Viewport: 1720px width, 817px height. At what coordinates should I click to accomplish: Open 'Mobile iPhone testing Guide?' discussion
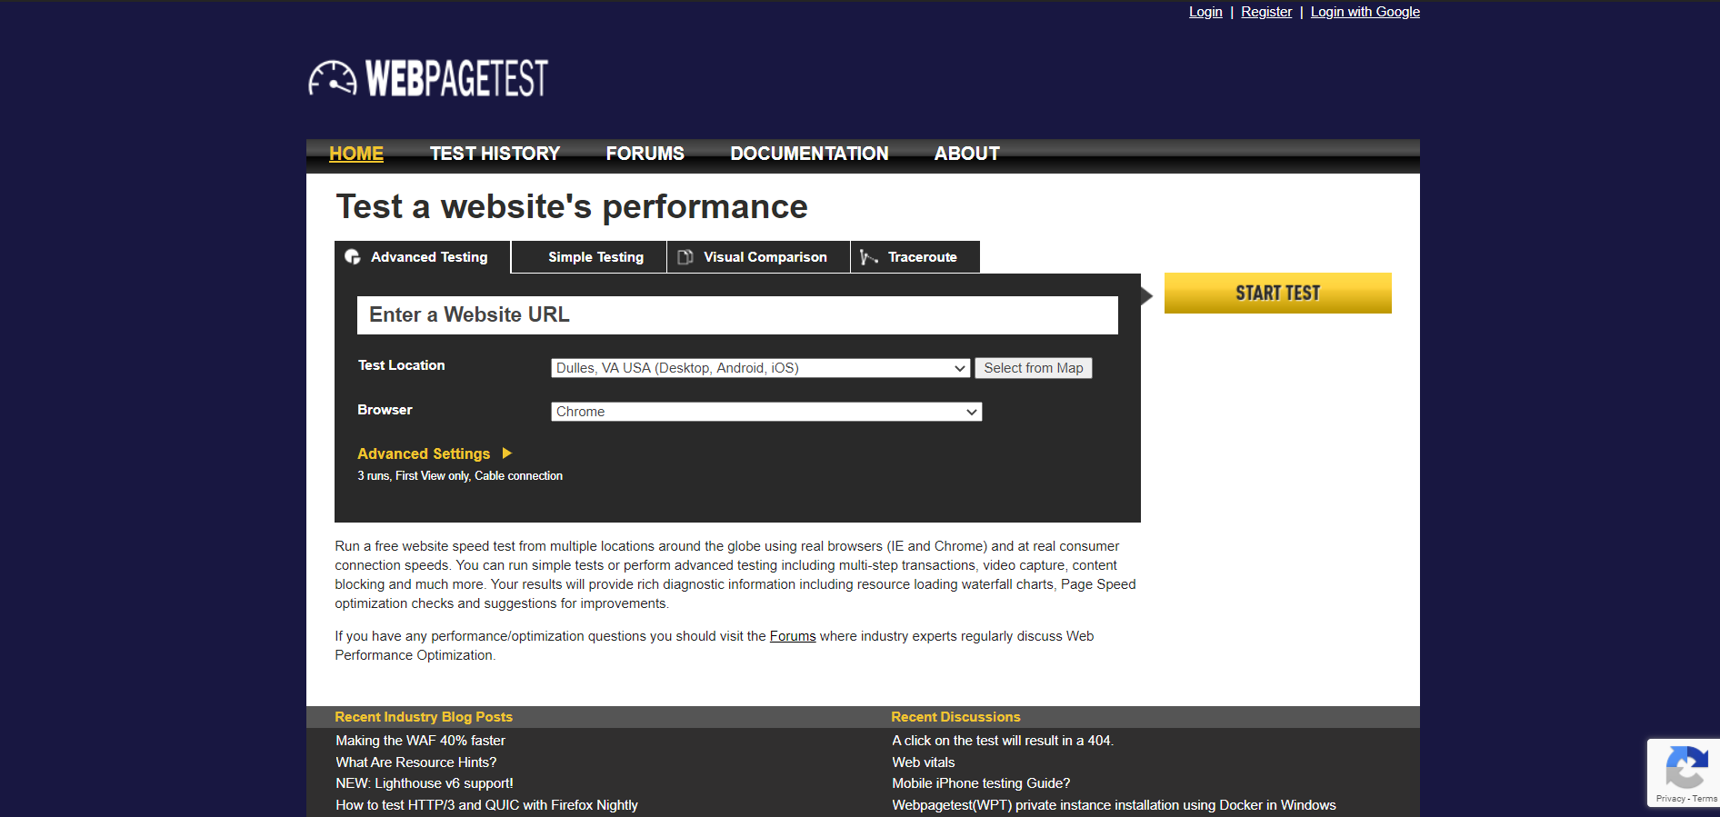point(981,783)
